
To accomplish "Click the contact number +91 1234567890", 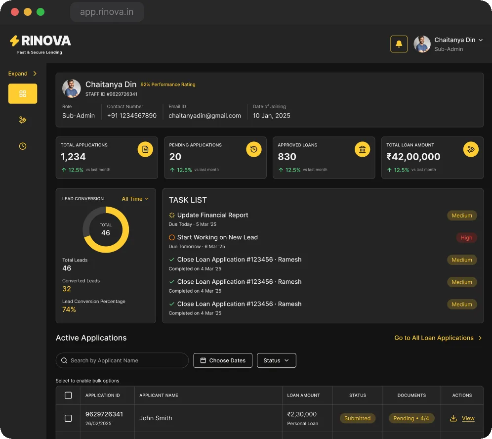I will coord(132,116).
